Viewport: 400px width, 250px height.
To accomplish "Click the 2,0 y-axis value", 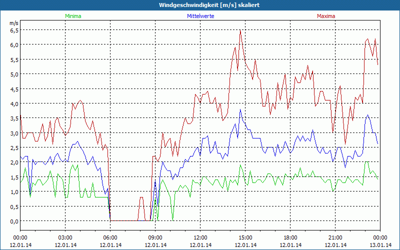I will tap(14, 162).
